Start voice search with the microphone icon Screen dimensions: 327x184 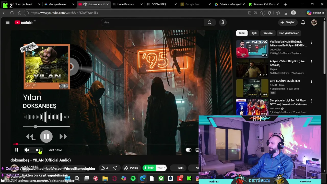(x=223, y=22)
